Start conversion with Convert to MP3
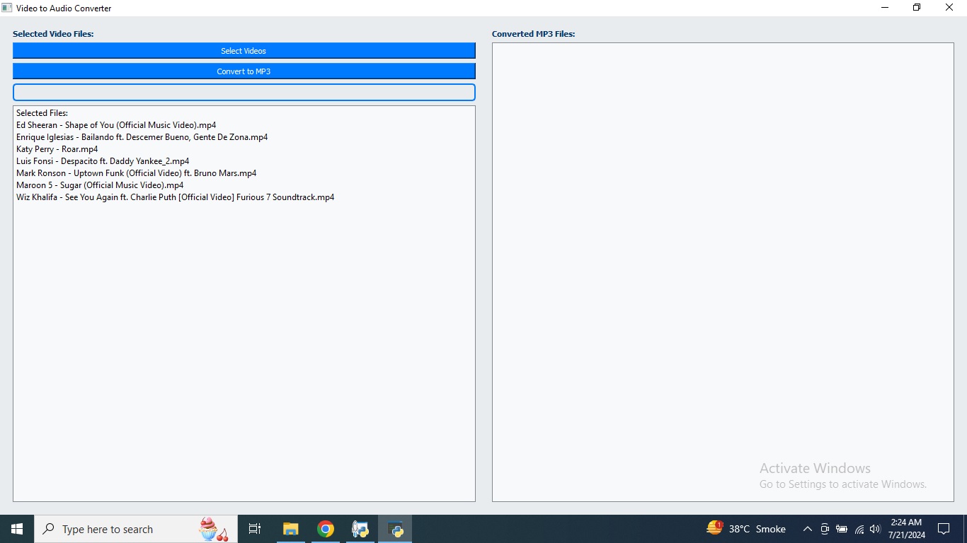Image resolution: width=967 pixels, height=543 pixels. 244,71
